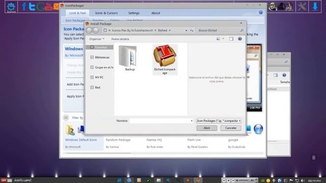Select the Faenza HQ package entry
The height and width of the screenshot is (183, 326).
(155, 143)
